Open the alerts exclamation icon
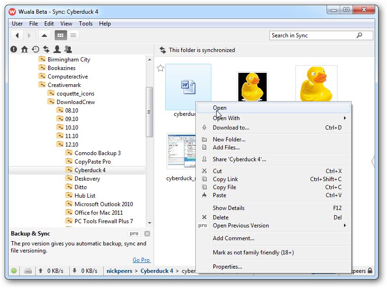Screen dimensions: 387x288 pyautogui.click(x=14, y=50)
